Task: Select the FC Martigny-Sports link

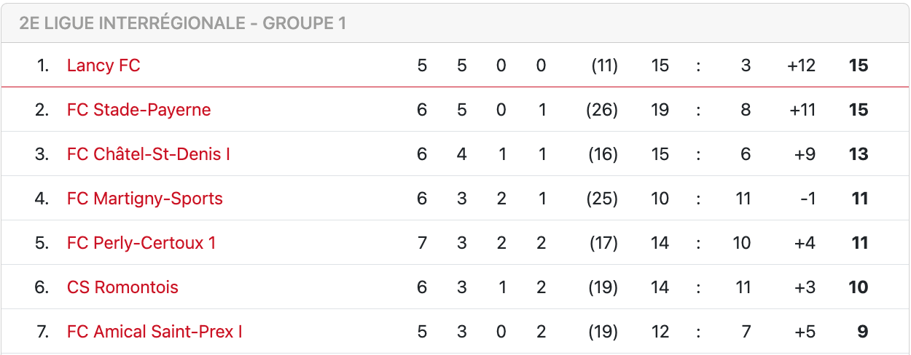Action: pyautogui.click(x=145, y=199)
